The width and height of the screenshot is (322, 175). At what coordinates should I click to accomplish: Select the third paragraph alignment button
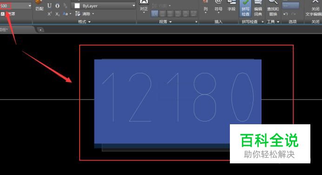pos(170,13)
